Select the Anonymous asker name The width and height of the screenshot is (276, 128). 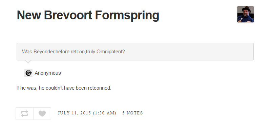click(x=48, y=73)
